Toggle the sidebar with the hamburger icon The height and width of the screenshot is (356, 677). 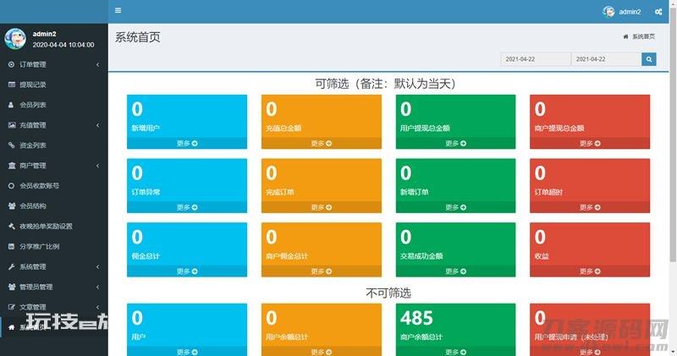[118, 10]
